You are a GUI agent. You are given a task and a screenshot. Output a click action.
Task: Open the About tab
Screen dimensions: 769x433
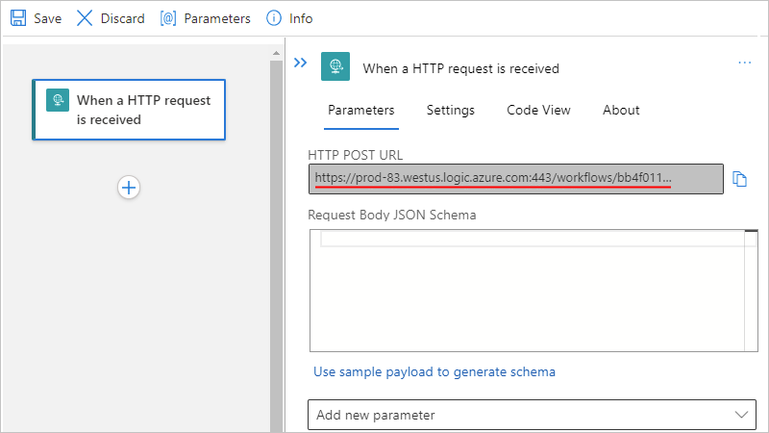(621, 110)
